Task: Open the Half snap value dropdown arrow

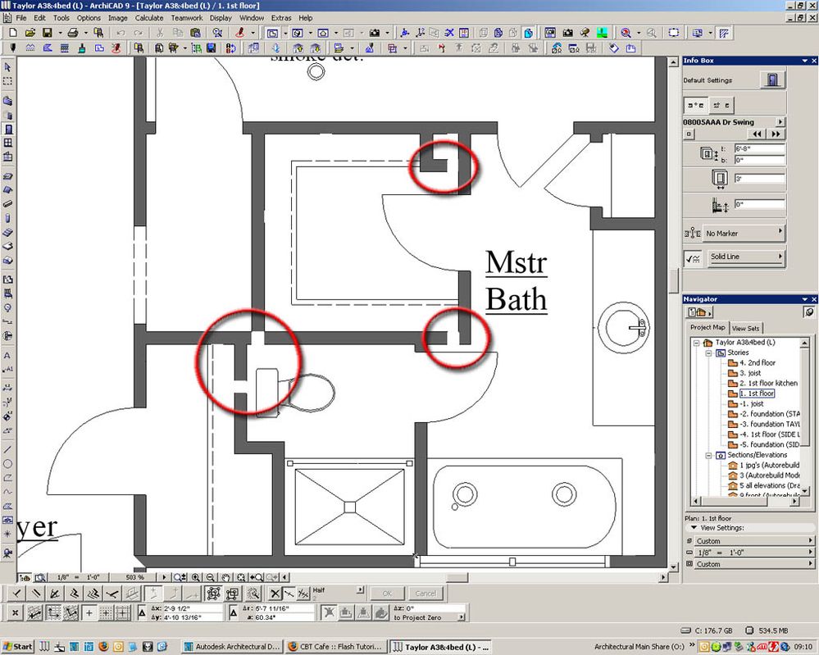Action: point(360,589)
